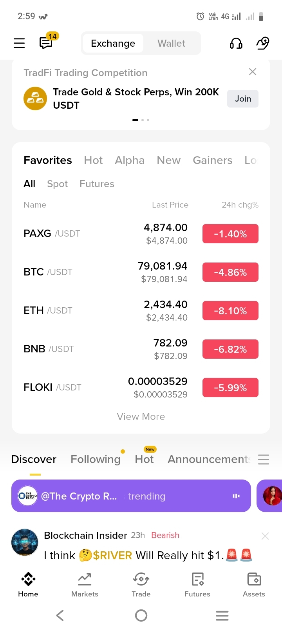Open customer support headset icon
Viewport: 282px width, 631px height.
236,43
